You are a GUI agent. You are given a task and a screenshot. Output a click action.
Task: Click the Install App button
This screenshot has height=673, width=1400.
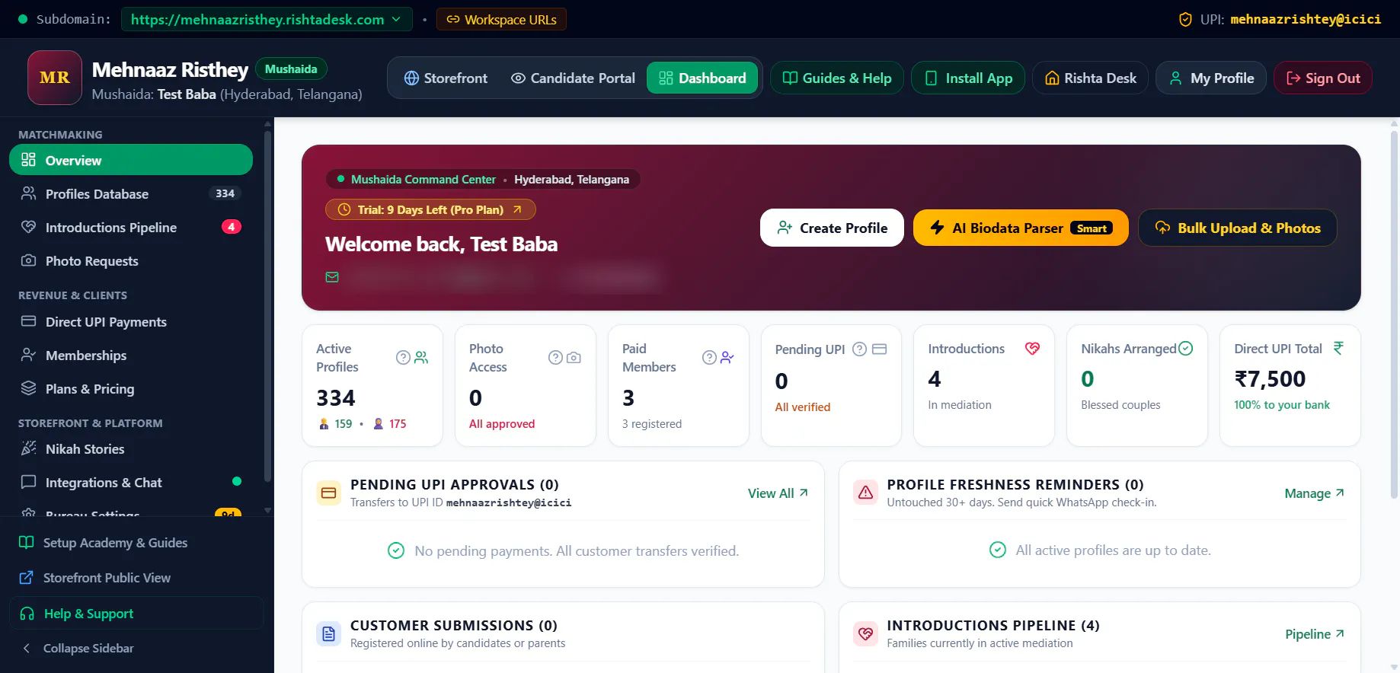(x=968, y=78)
